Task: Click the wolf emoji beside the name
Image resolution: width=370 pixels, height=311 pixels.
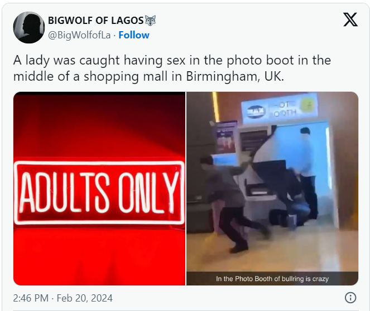Action: tap(150, 21)
